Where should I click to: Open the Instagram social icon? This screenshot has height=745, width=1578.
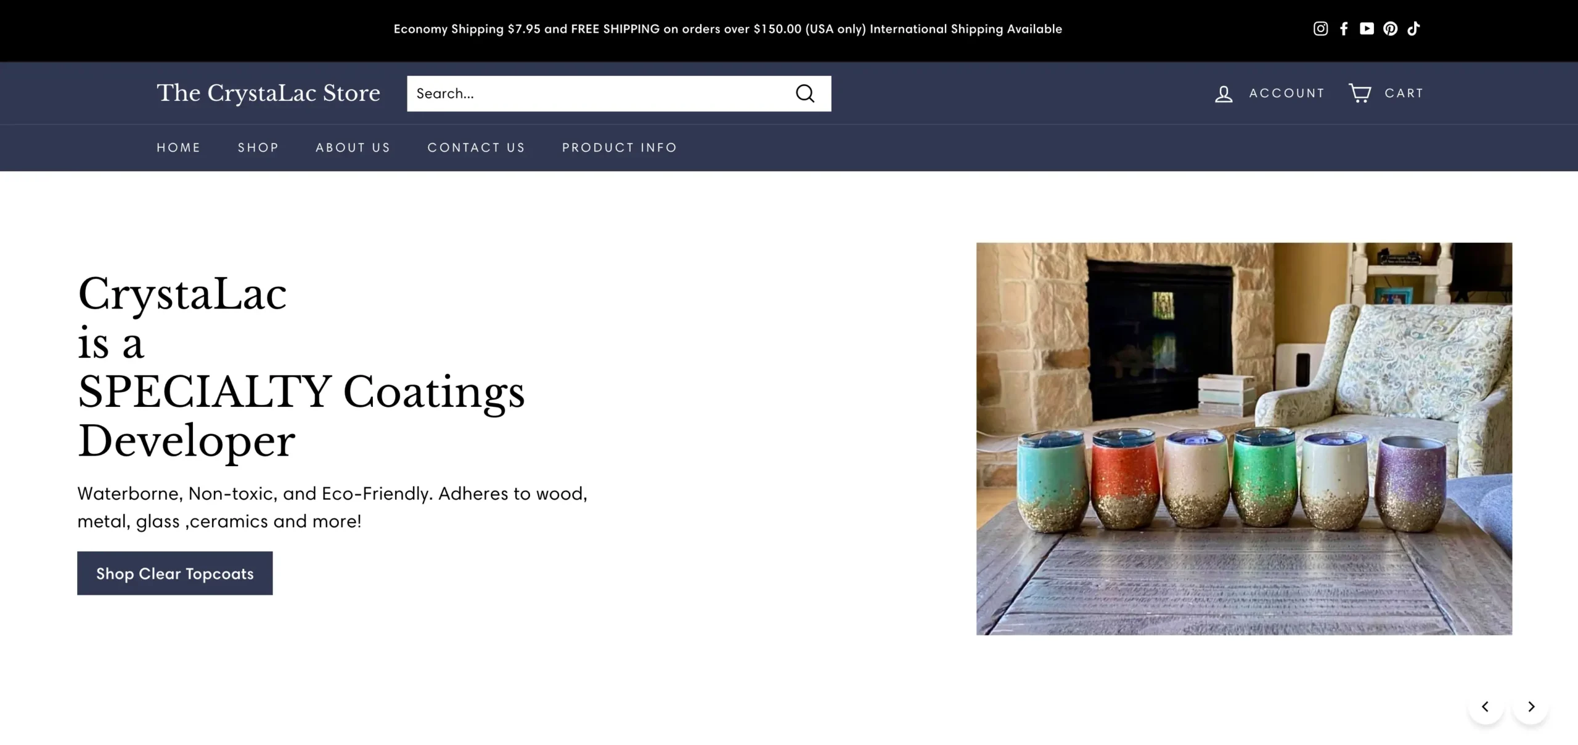coord(1320,28)
